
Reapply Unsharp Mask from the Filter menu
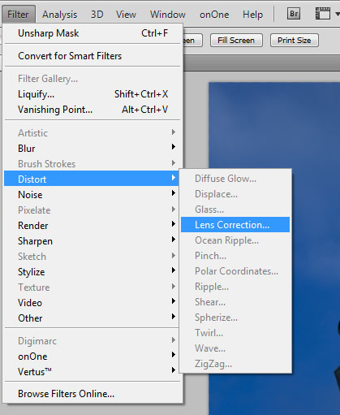(93, 33)
